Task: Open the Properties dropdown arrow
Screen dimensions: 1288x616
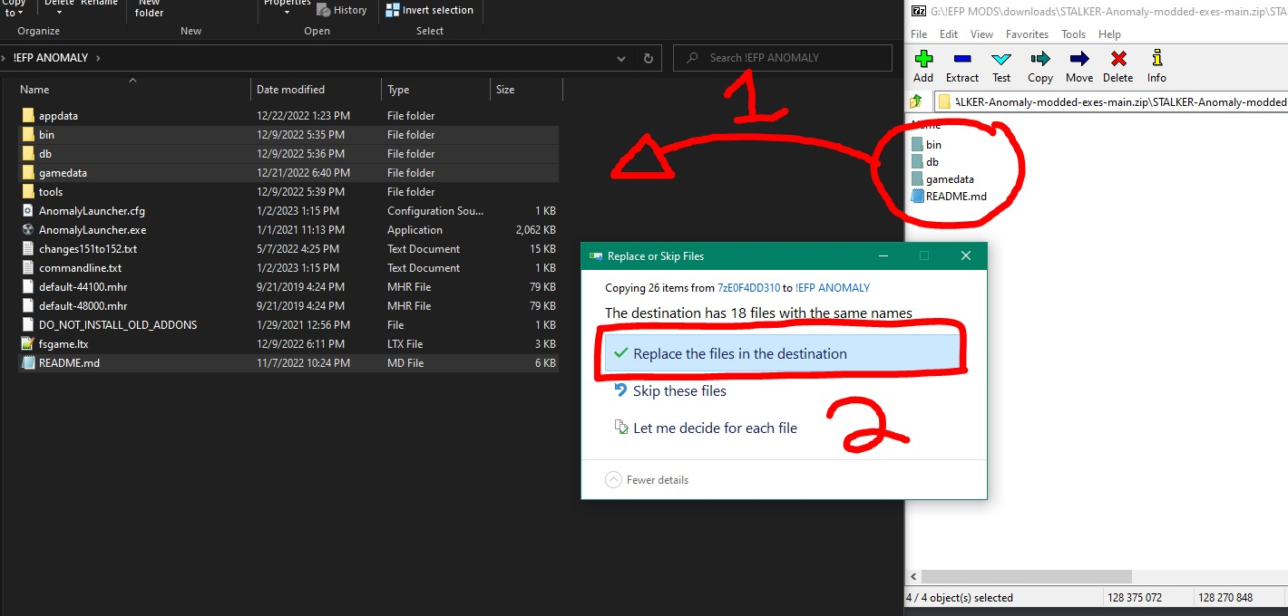Action: (x=287, y=12)
